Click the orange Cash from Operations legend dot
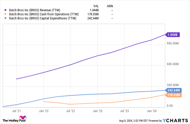 5,14
